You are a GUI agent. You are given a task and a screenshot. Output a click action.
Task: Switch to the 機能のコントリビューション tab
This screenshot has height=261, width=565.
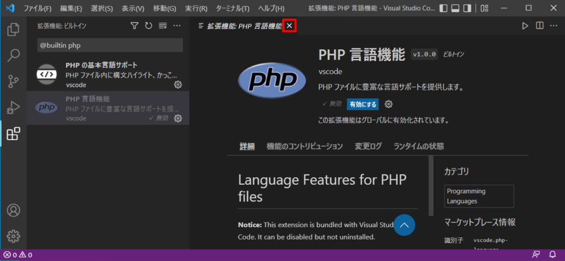[305, 146]
